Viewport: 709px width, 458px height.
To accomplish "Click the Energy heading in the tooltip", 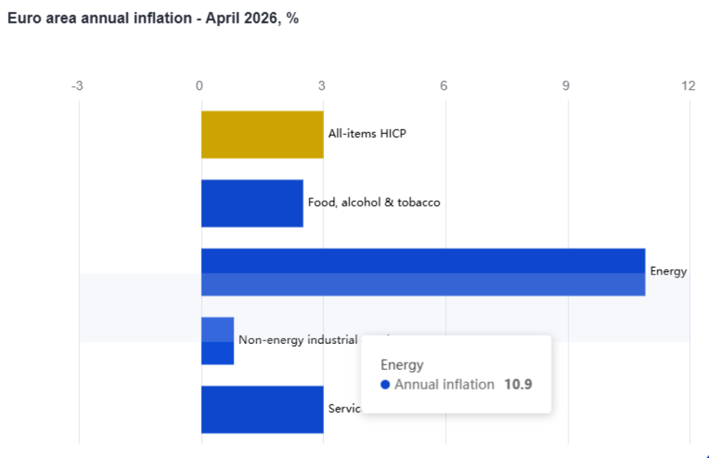I will [402, 365].
